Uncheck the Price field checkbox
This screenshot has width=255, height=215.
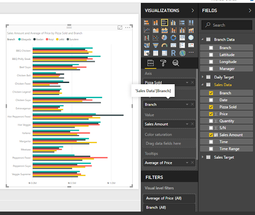(x=211, y=114)
